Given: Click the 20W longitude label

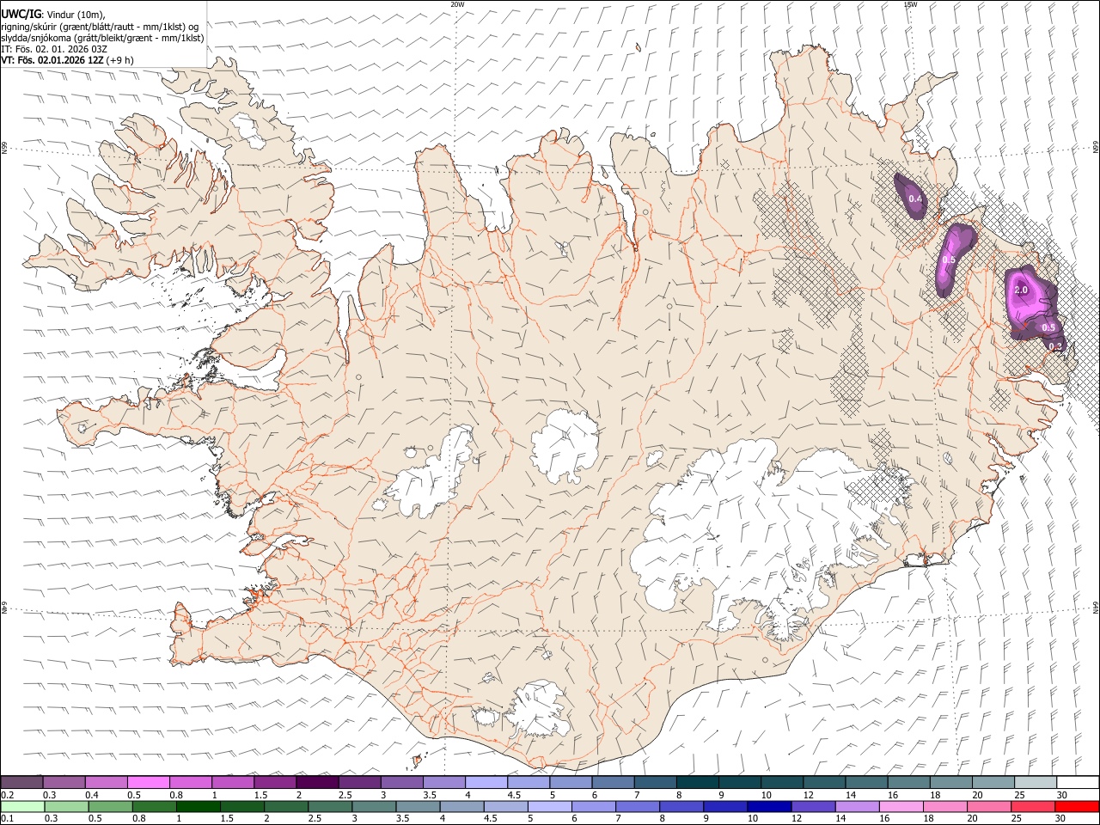Looking at the screenshot, I should 458,3.
